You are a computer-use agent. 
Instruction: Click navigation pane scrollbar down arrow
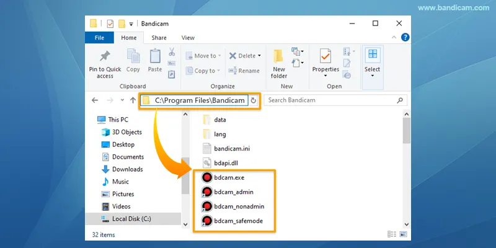tap(185, 224)
